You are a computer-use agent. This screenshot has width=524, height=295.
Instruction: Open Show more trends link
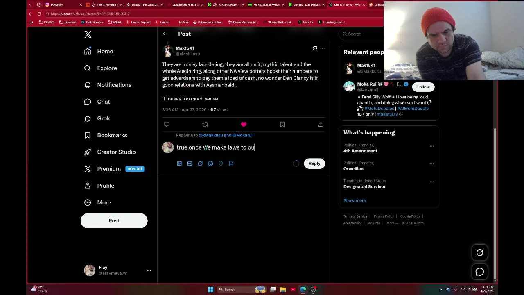click(x=355, y=200)
